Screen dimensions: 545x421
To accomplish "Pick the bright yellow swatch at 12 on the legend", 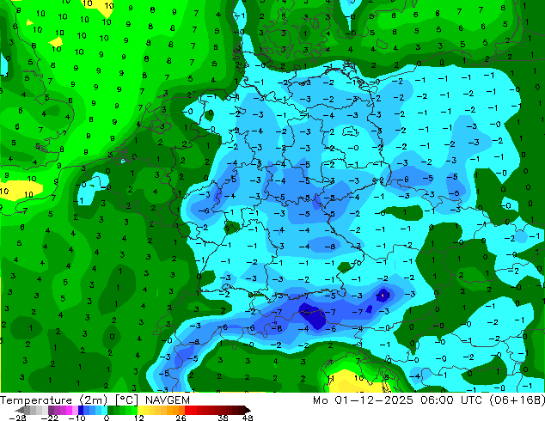I will (x=140, y=410).
